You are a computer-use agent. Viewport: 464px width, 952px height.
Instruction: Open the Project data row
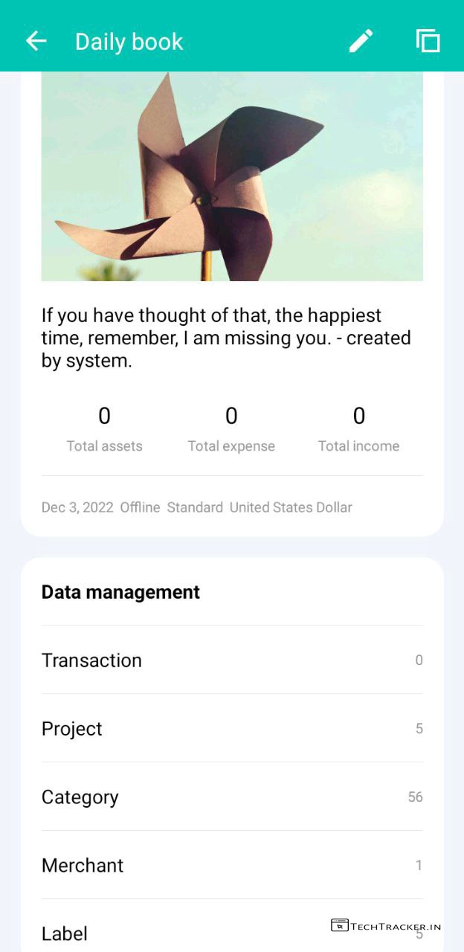click(x=232, y=728)
